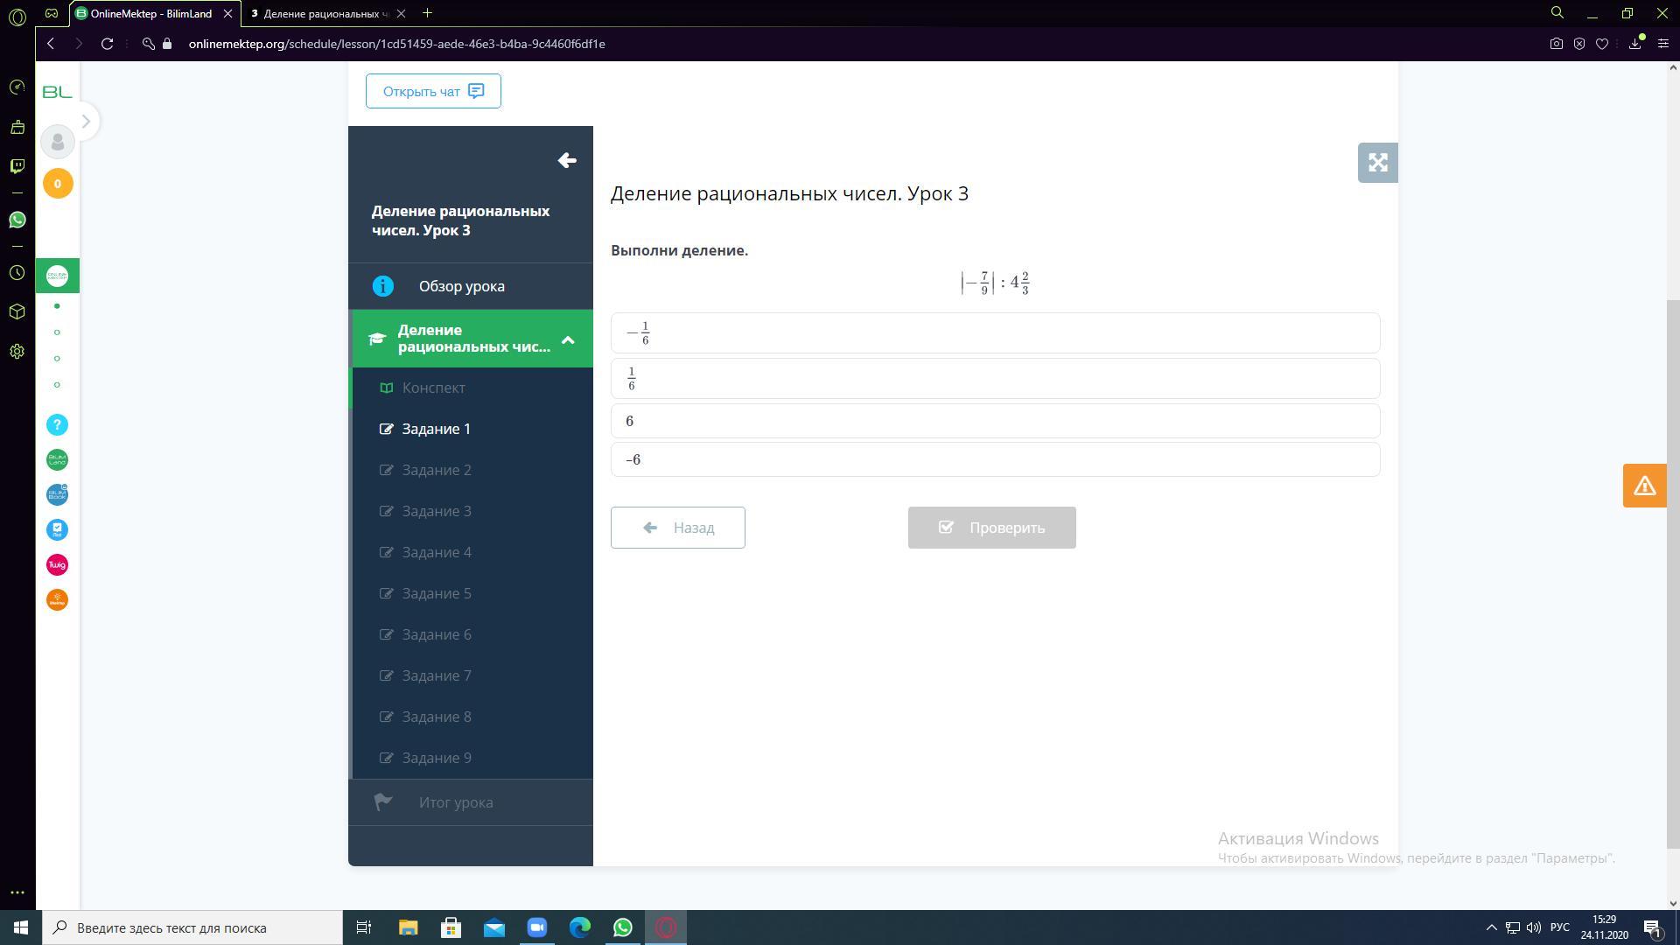Screen dimensions: 1680x945
Task: Click the orange warning report icon
Action: tap(1644, 486)
